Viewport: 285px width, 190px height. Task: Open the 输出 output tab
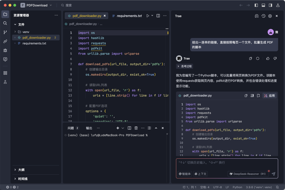point(89,128)
